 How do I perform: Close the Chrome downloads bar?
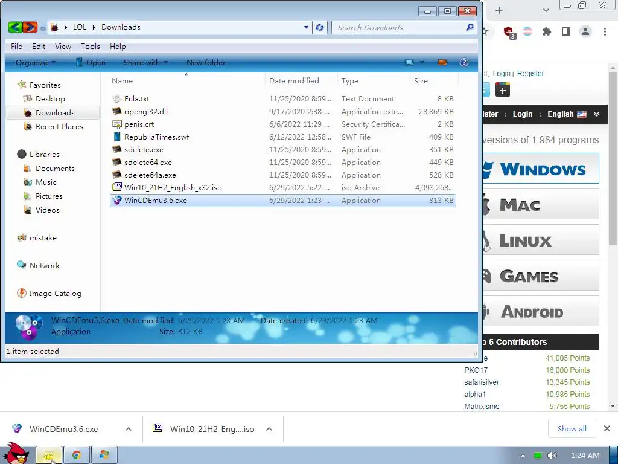pos(607,428)
